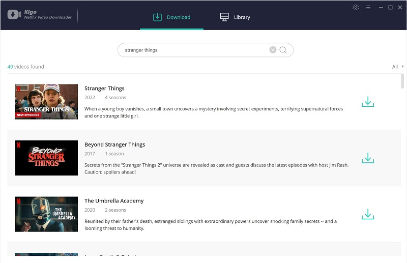Screen dimensions: 407x263
Task: Click the Download tab's arrow-box icon
Action: 157,17
